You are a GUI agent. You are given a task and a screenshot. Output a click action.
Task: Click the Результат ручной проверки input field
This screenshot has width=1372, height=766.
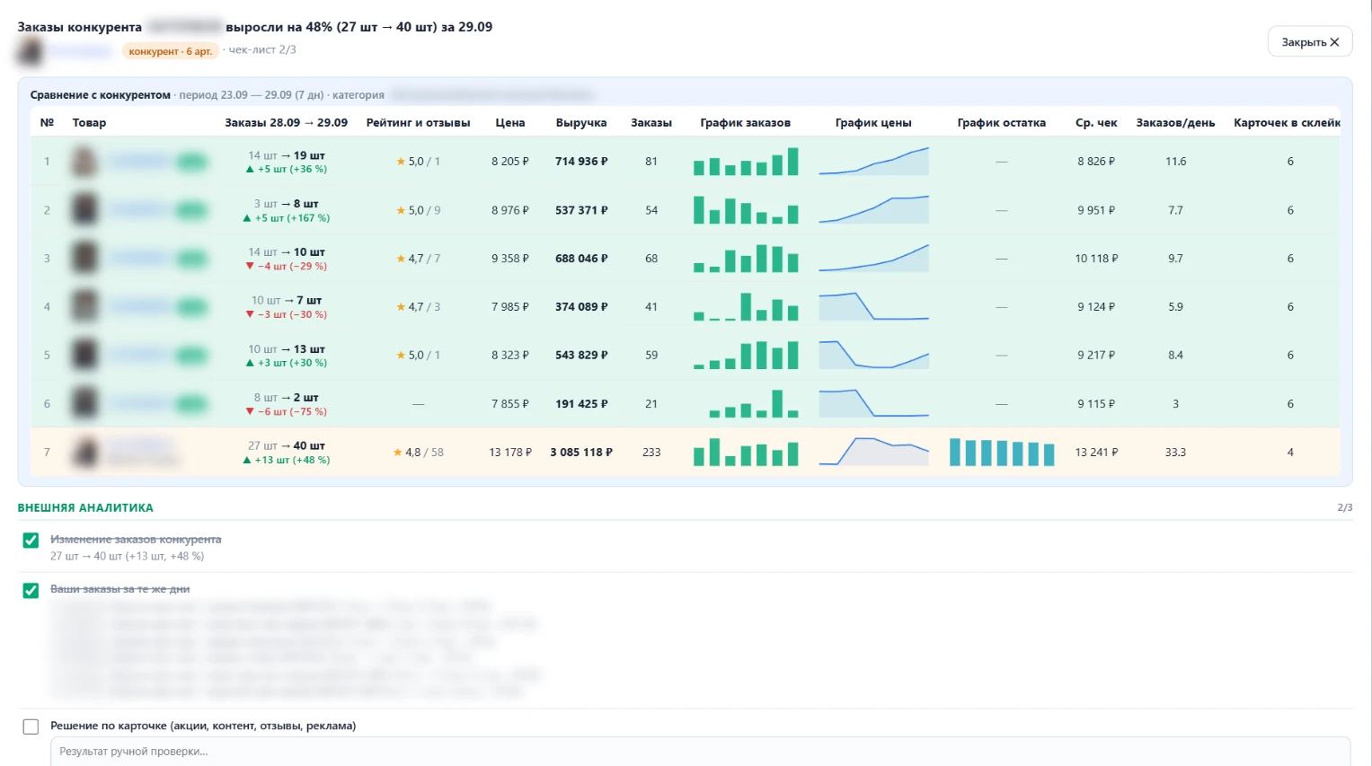pyautogui.click(x=700, y=752)
